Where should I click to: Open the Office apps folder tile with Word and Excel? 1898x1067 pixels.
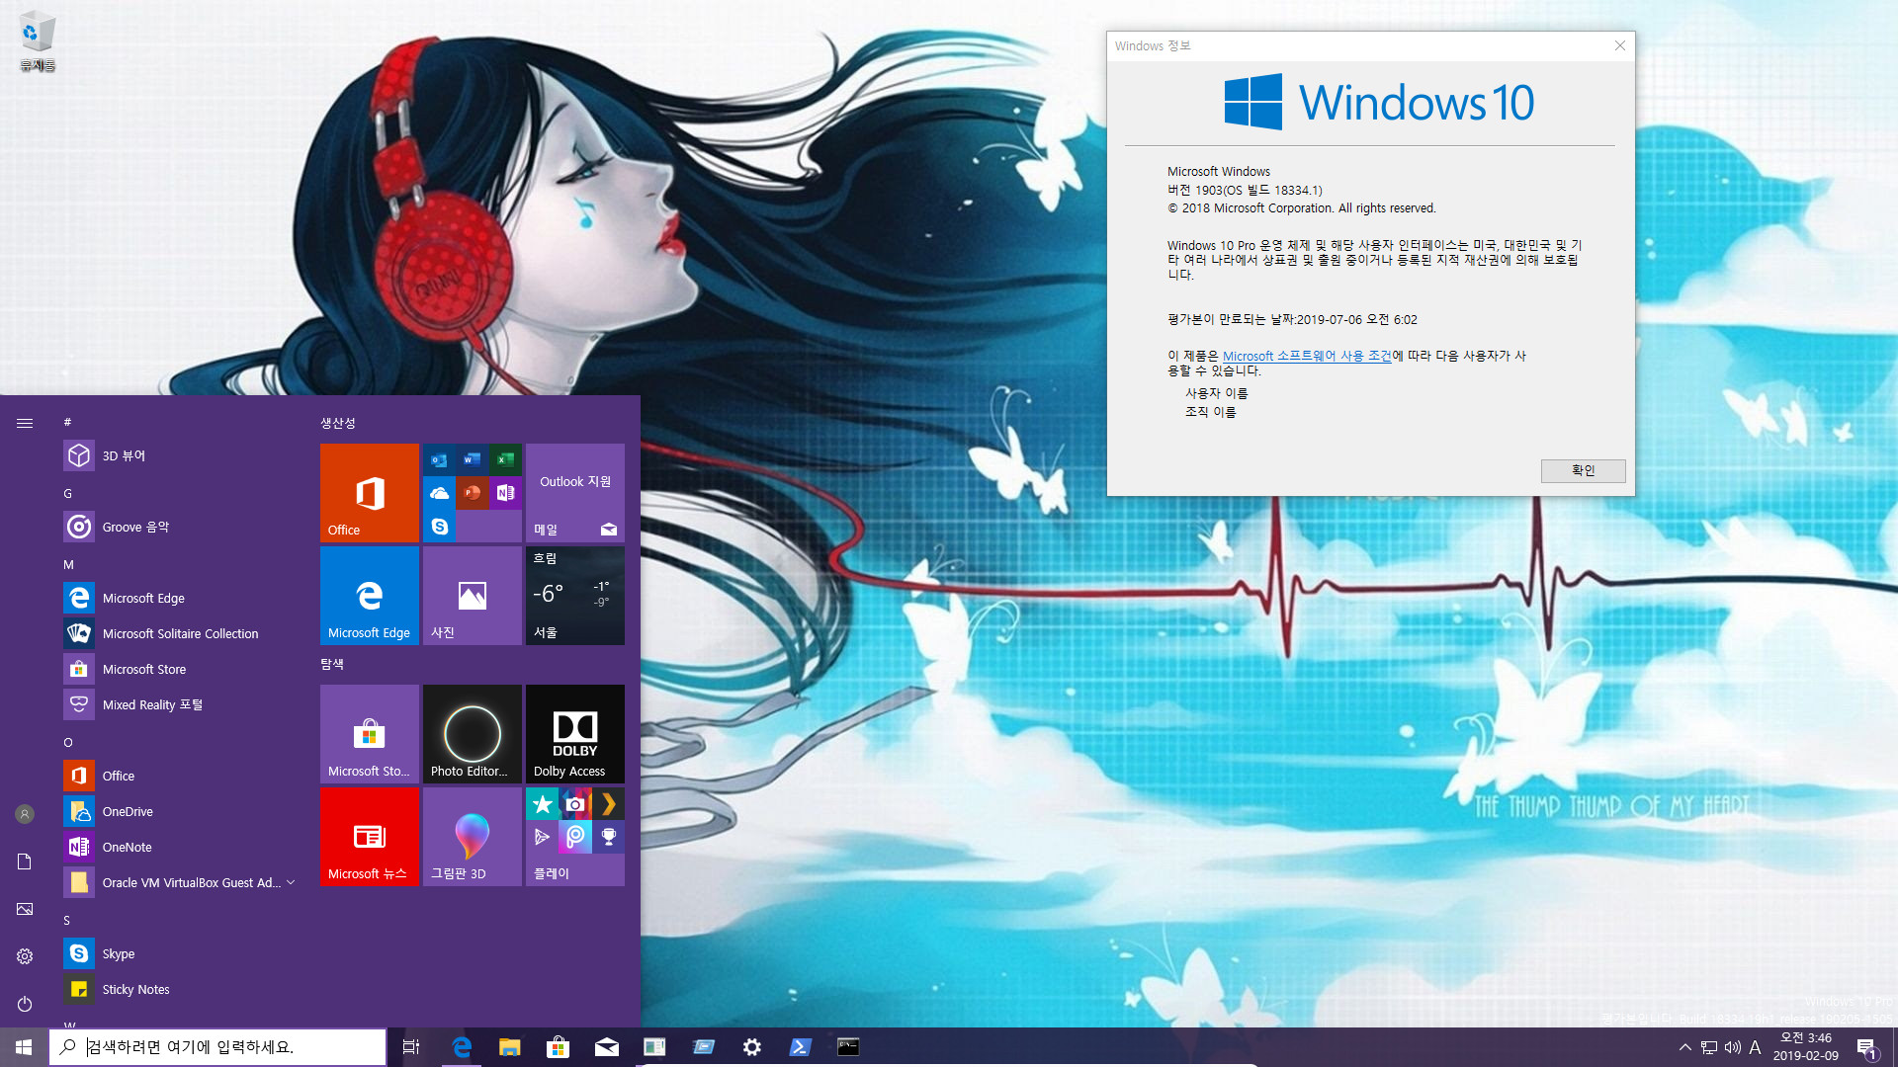pyautogui.click(x=473, y=493)
